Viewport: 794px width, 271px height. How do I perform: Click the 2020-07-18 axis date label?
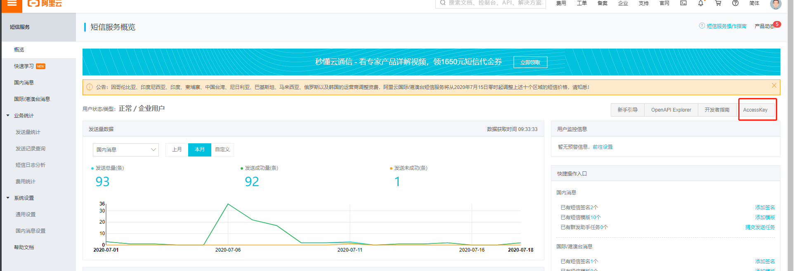pyautogui.click(x=520, y=250)
